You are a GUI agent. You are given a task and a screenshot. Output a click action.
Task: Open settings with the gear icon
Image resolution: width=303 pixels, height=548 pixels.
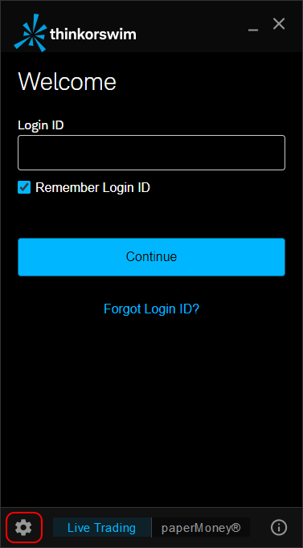point(24,527)
